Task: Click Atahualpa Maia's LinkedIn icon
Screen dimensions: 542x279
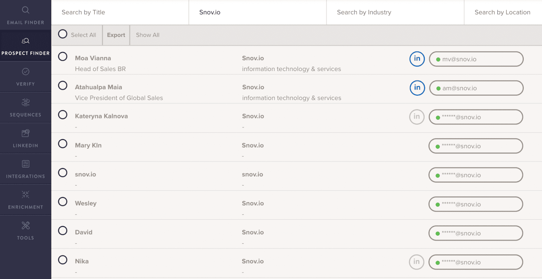Action: [417, 88]
